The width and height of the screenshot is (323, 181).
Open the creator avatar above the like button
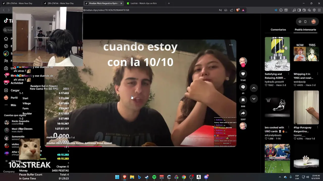click(x=243, y=61)
